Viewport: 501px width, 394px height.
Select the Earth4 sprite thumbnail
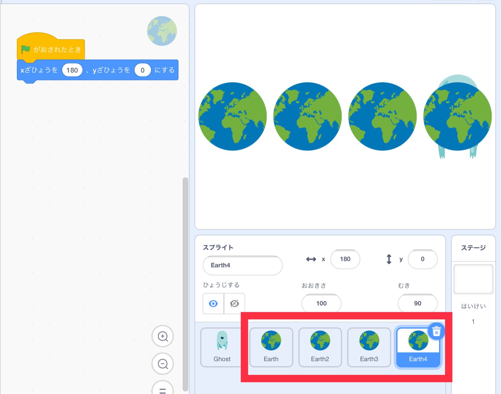point(418,347)
